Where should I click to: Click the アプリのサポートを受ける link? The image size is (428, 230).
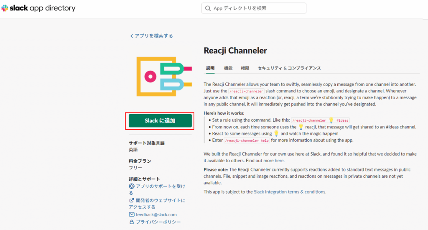(x=160, y=186)
